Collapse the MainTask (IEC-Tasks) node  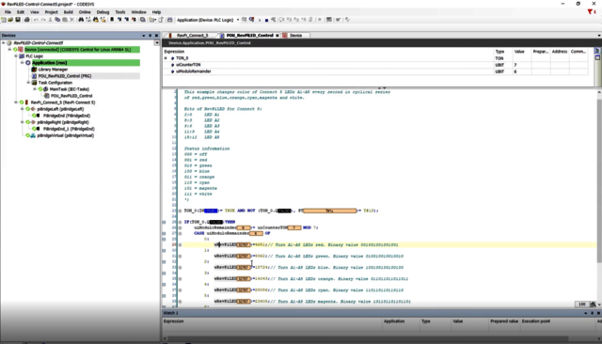tap(34, 89)
